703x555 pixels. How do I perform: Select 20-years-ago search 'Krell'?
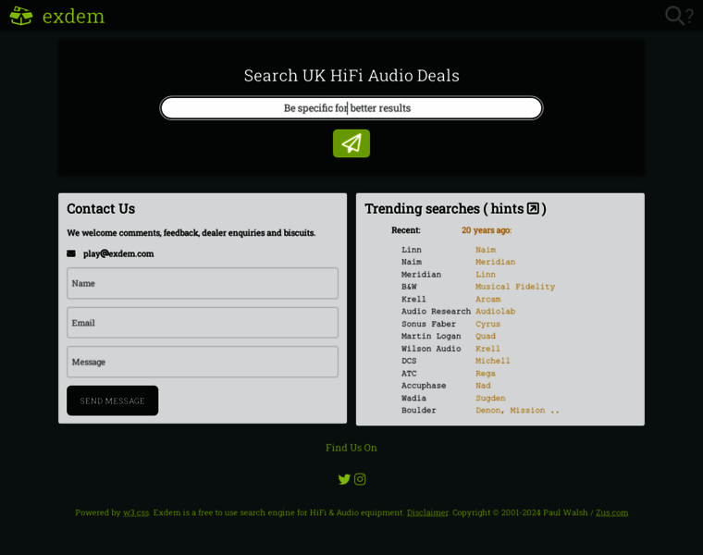(x=487, y=349)
